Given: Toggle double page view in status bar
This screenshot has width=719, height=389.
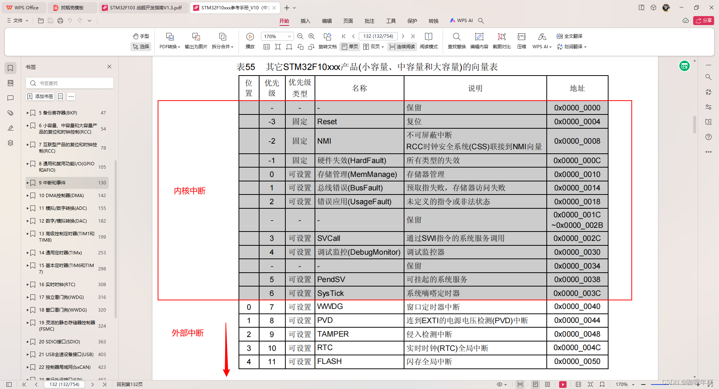Looking at the screenshot, I should [x=547, y=385].
